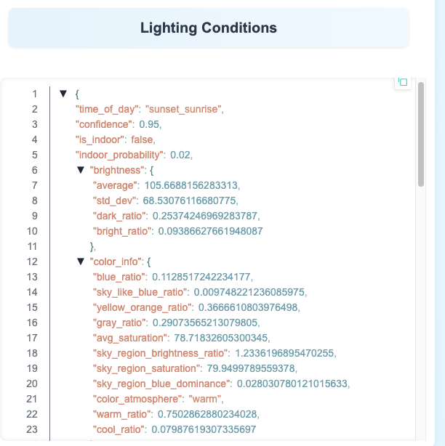This screenshot has height=446, width=445.
Task: Collapse the "color_info" section
Action: pos(81,261)
